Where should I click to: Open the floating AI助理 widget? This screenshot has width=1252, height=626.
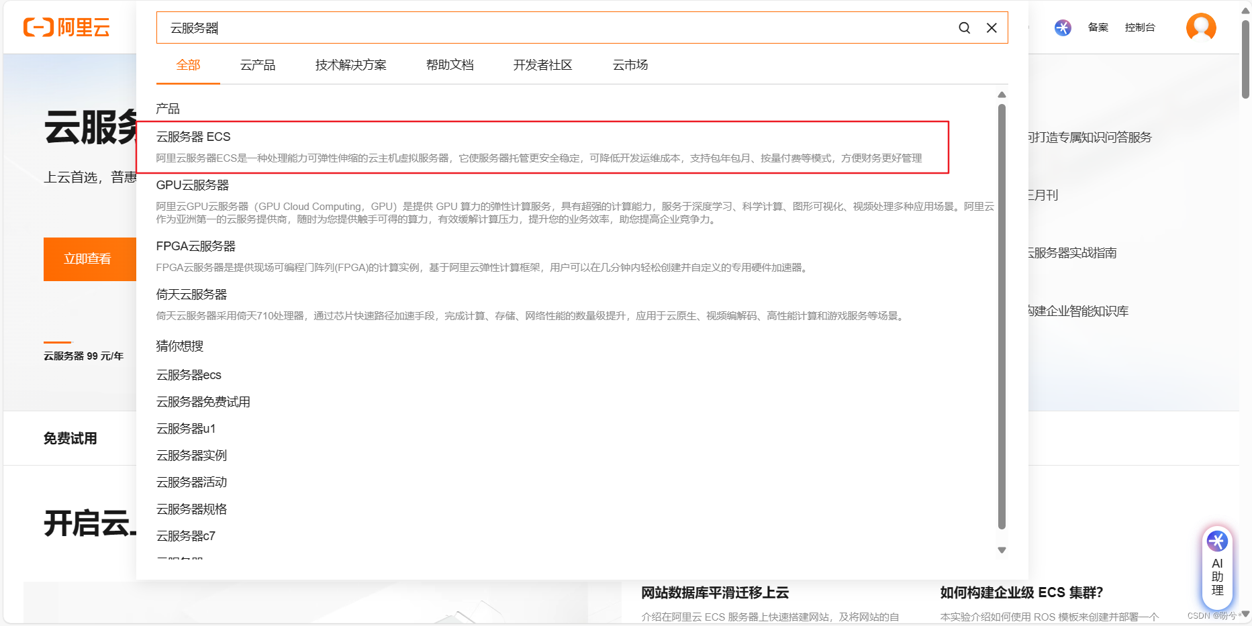(x=1217, y=568)
